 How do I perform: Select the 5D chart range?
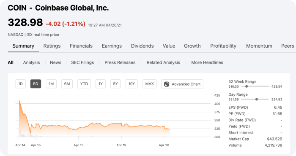36,84
